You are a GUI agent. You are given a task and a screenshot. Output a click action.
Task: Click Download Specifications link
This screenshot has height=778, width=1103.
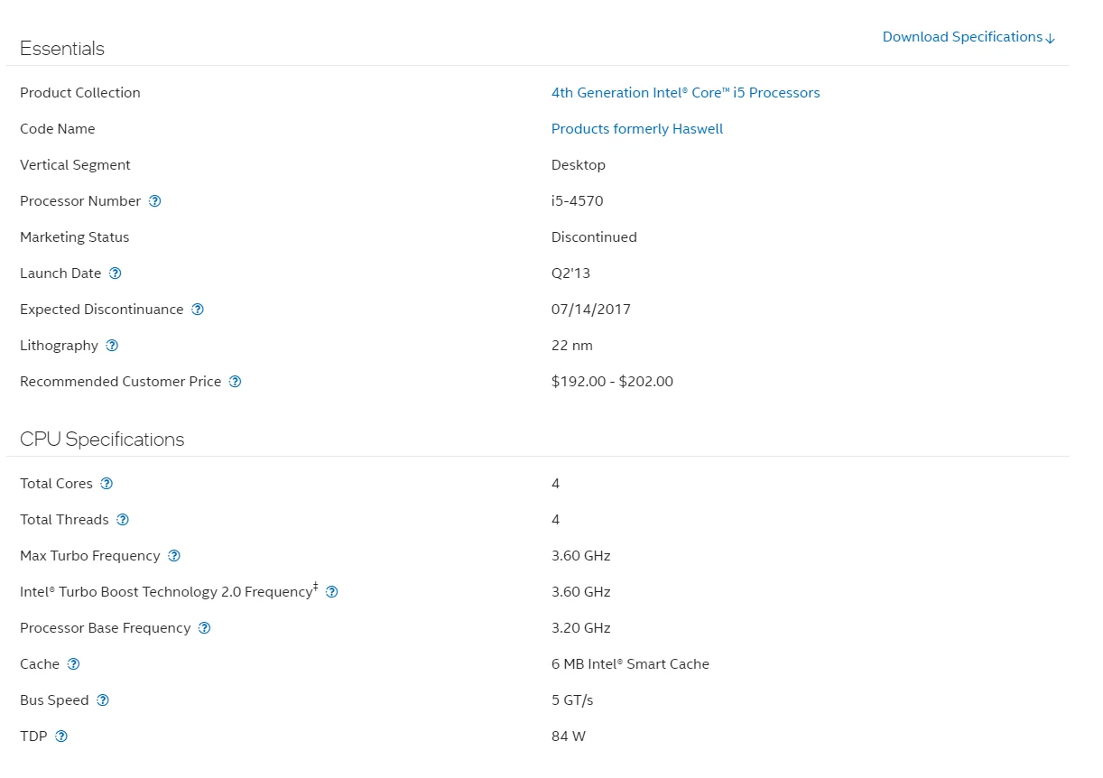pos(968,37)
